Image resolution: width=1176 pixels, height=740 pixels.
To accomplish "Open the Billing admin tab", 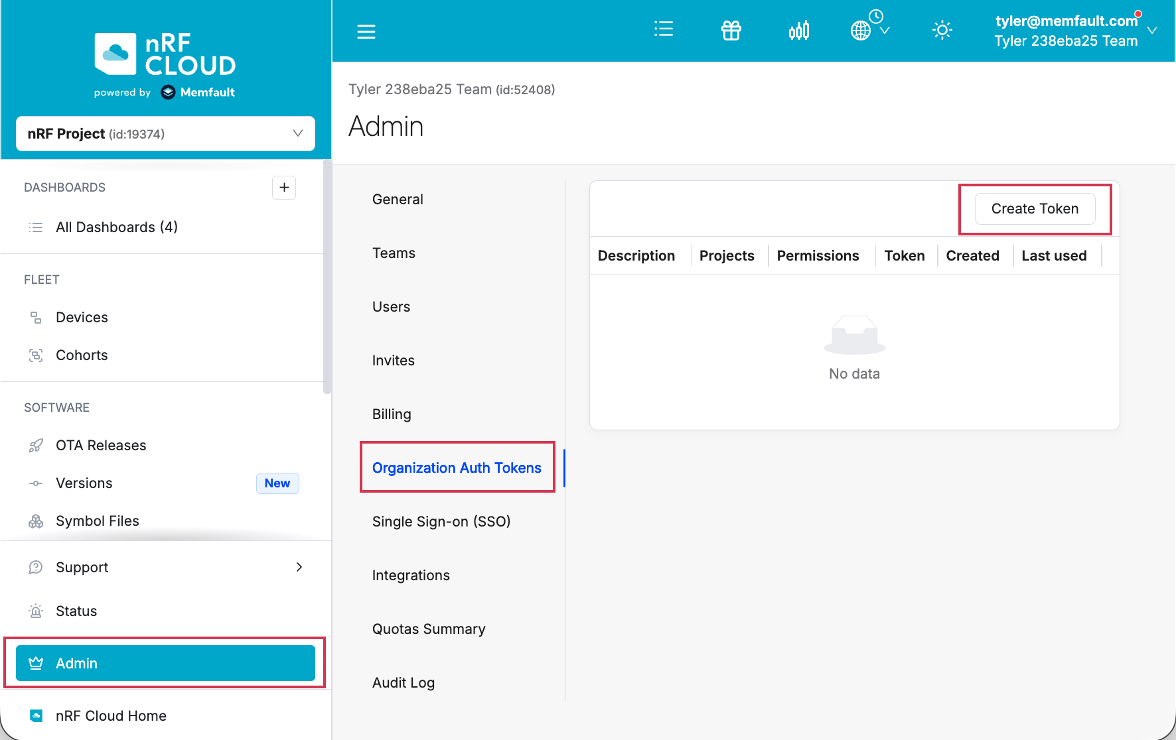I will pyautogui.click(x=392, y=414).
